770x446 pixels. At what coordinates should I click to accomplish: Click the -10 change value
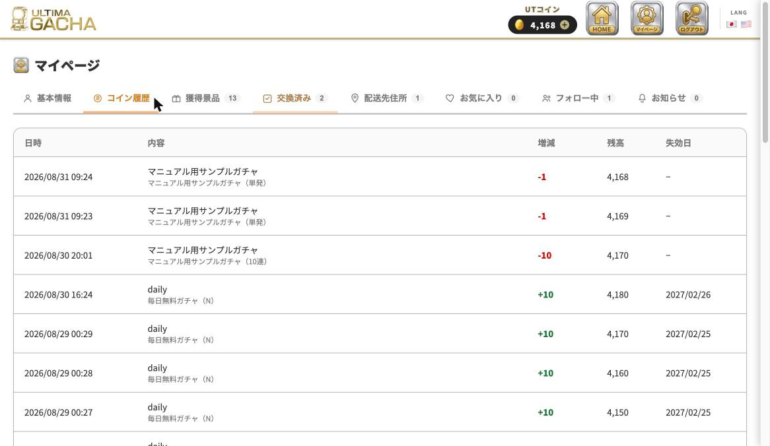pyautogui.click(x=544, y=255)
